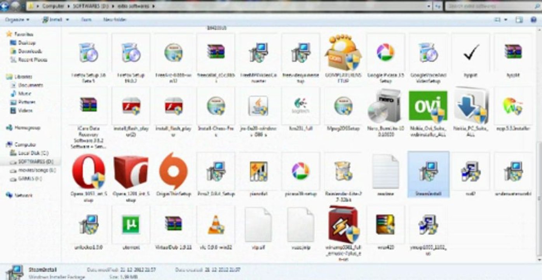Open Desktop in Favorites

pyautogui.click(x=26, y=43)
